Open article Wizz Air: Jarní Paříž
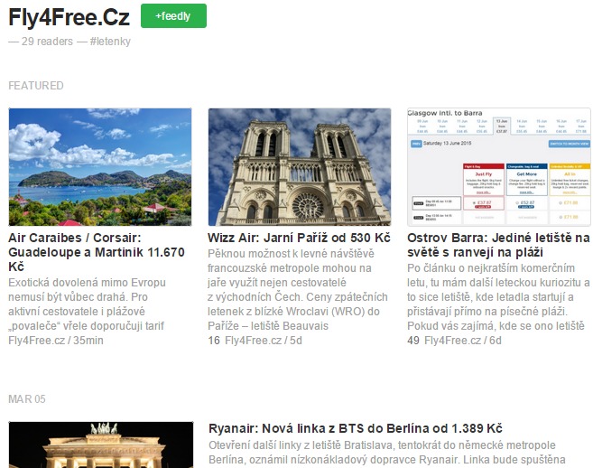 pyautogui.click(x=299, y=238)
